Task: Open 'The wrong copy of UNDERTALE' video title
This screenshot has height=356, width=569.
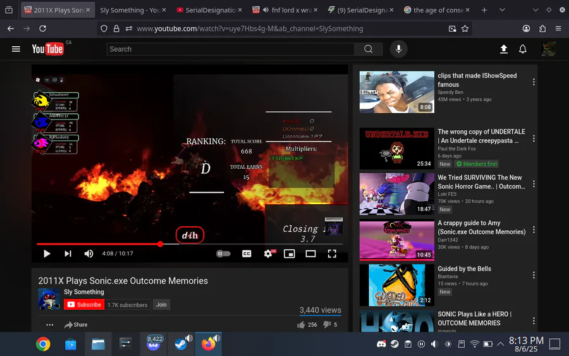Action: click(481, 136)
